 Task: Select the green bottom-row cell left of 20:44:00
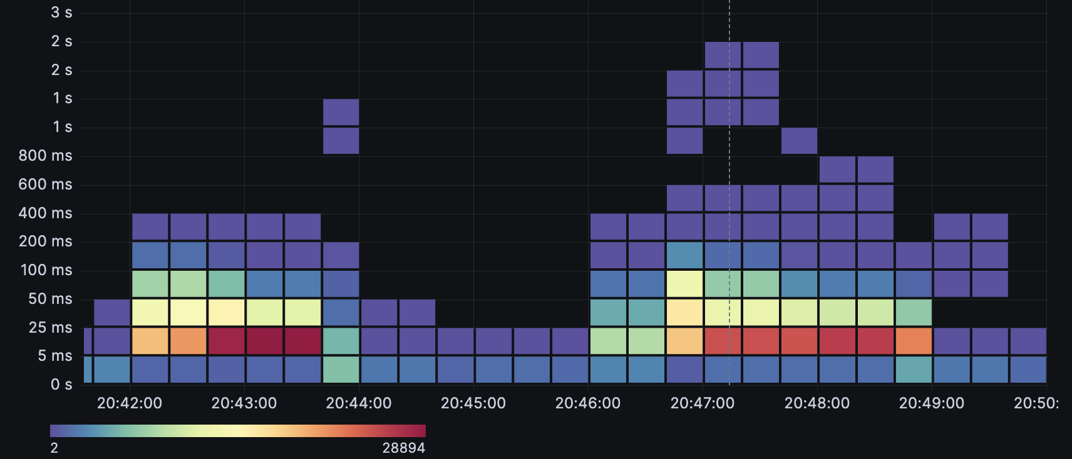click(x=341, y=369)
